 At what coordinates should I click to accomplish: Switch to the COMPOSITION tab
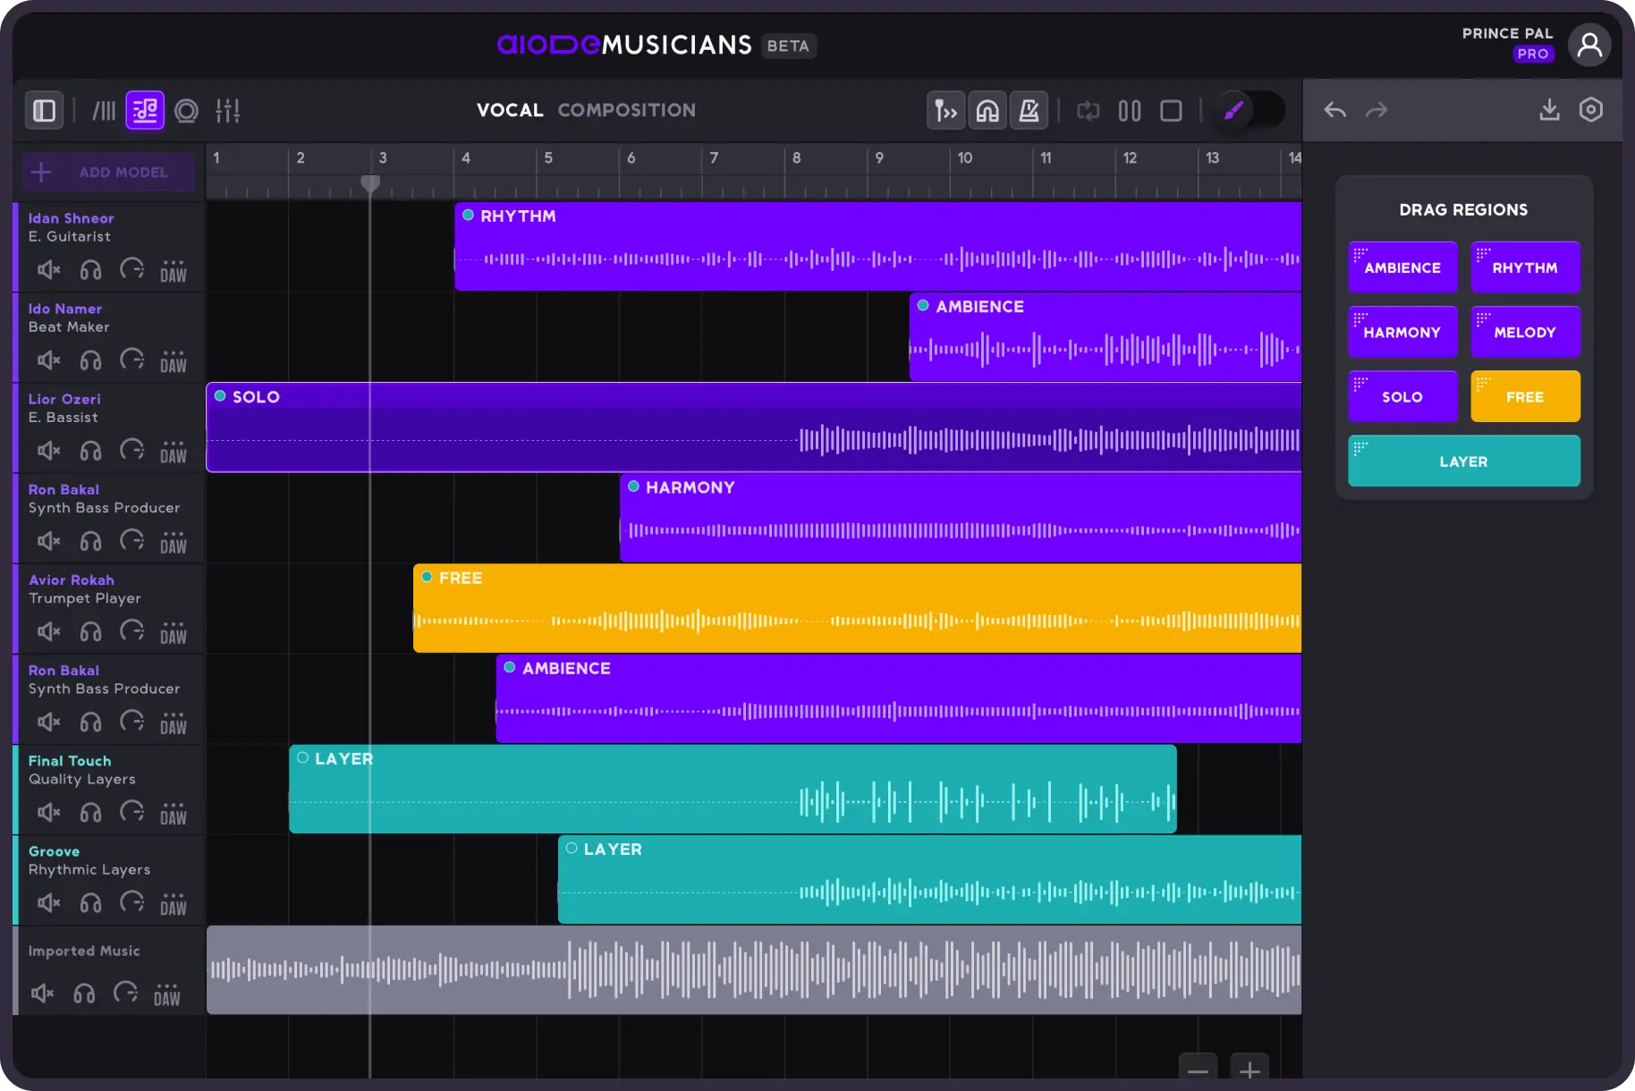[627, 110]
